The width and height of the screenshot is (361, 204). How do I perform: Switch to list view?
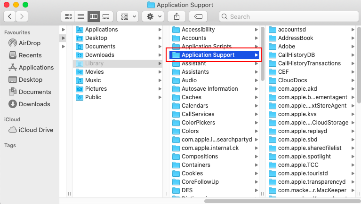[81, 16]
